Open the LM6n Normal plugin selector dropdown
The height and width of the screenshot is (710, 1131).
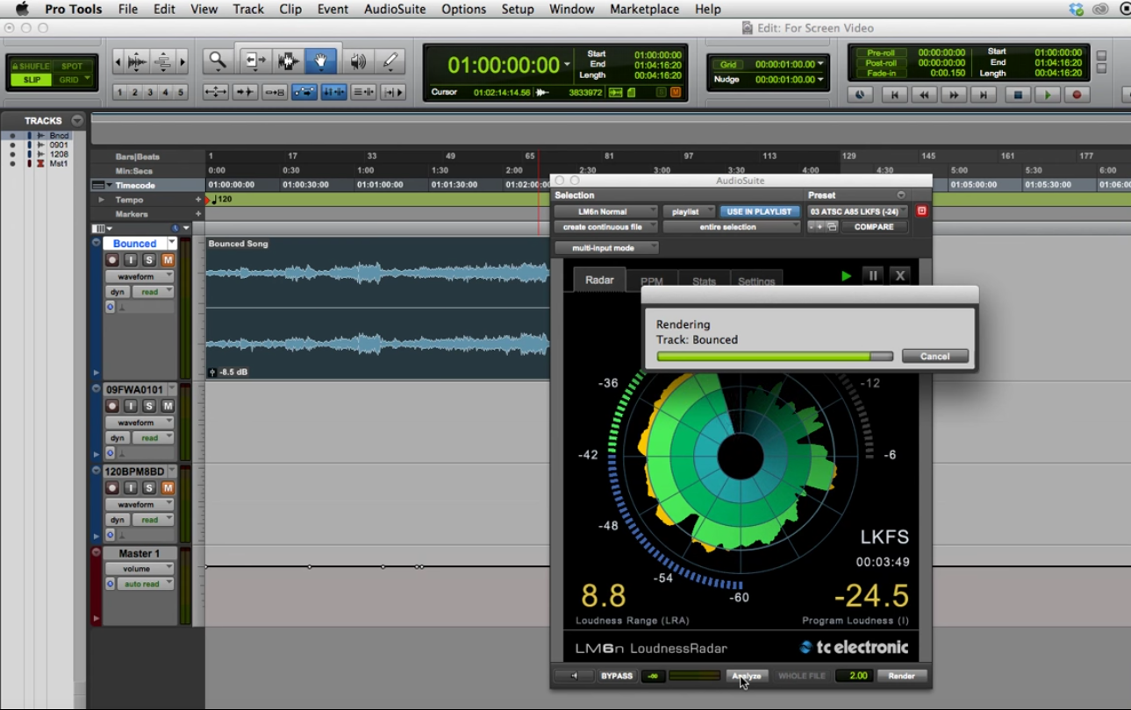605,211
